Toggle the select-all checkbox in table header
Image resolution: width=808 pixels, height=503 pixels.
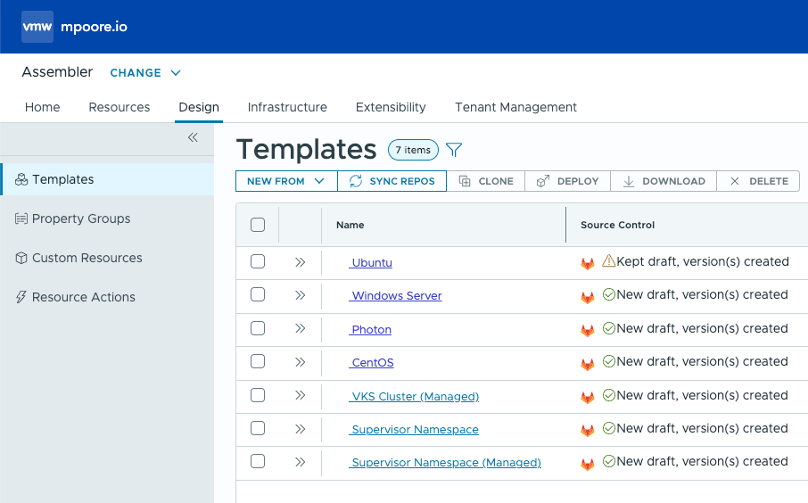click(x=258, y=225)
